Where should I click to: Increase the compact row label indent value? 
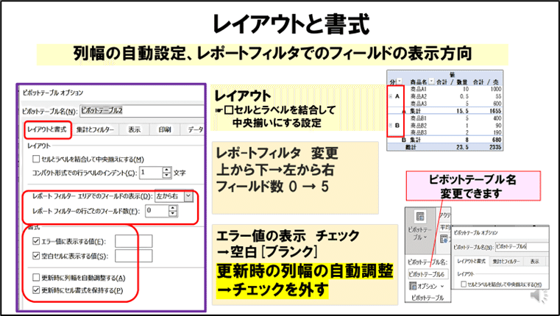(167, 170)
